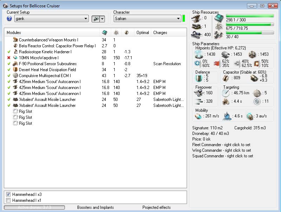Click the capacitor column header icon

point(126,33)
